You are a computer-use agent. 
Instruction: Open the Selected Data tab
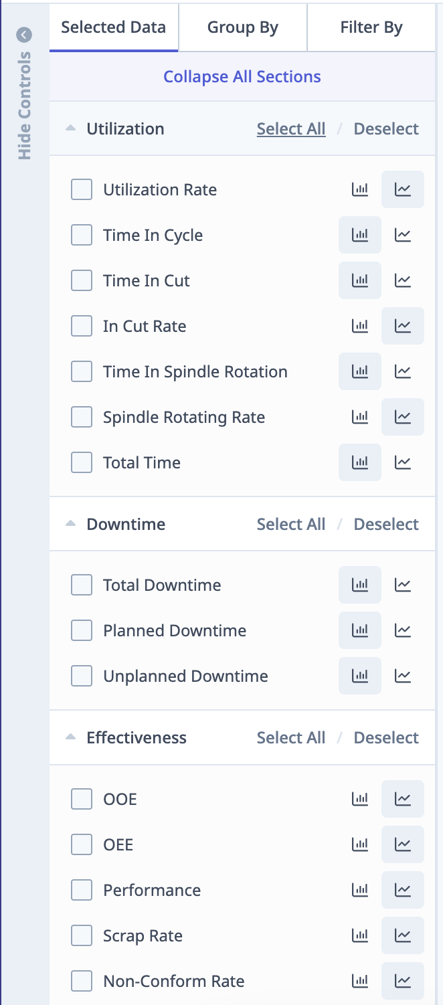[114, 27]
